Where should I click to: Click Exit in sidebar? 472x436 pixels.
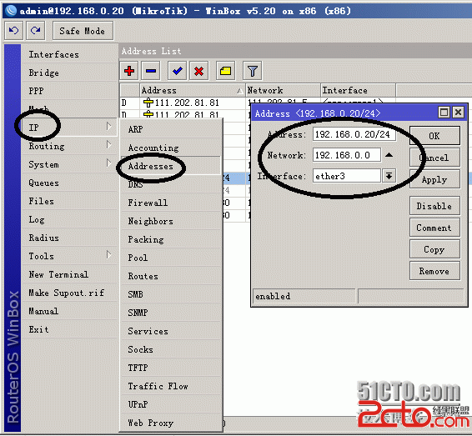point(69,329)
